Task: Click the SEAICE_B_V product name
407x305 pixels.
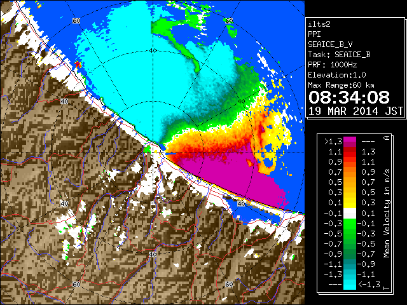Action: [x=330, y=44]
